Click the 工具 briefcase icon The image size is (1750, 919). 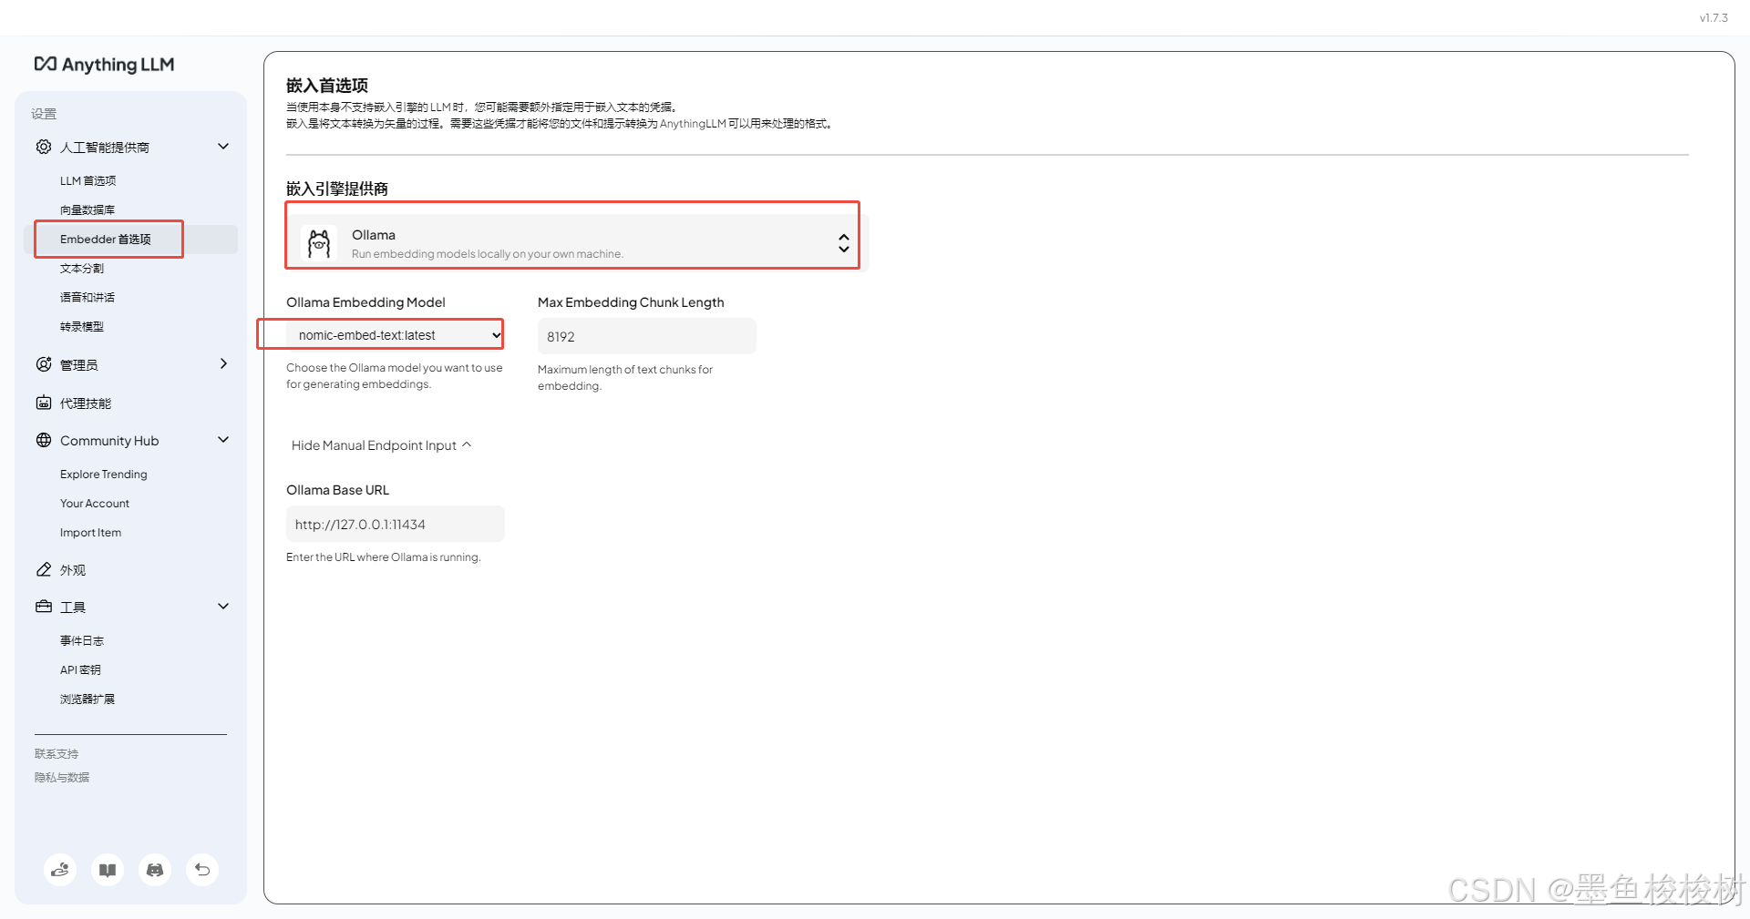point(44,607)
